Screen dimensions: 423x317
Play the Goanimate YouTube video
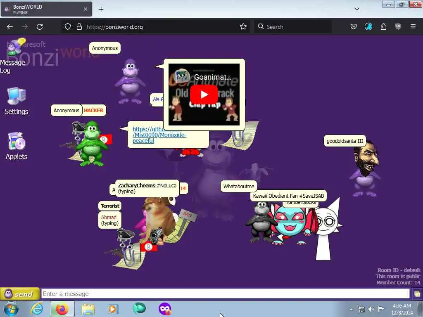pyautogui.click(x=204, y=95)
